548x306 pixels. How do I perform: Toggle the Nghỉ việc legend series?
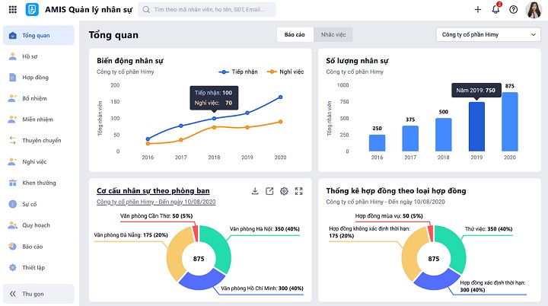click(x=285, y=72)
